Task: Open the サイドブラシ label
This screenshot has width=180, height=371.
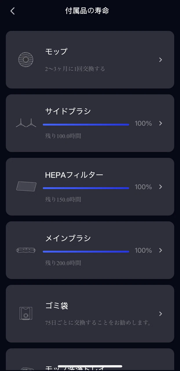Action: (x=68, y=111)
